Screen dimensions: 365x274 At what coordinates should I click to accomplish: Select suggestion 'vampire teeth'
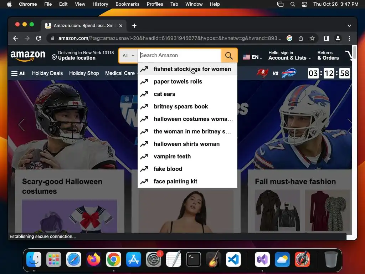pos(187,156)
